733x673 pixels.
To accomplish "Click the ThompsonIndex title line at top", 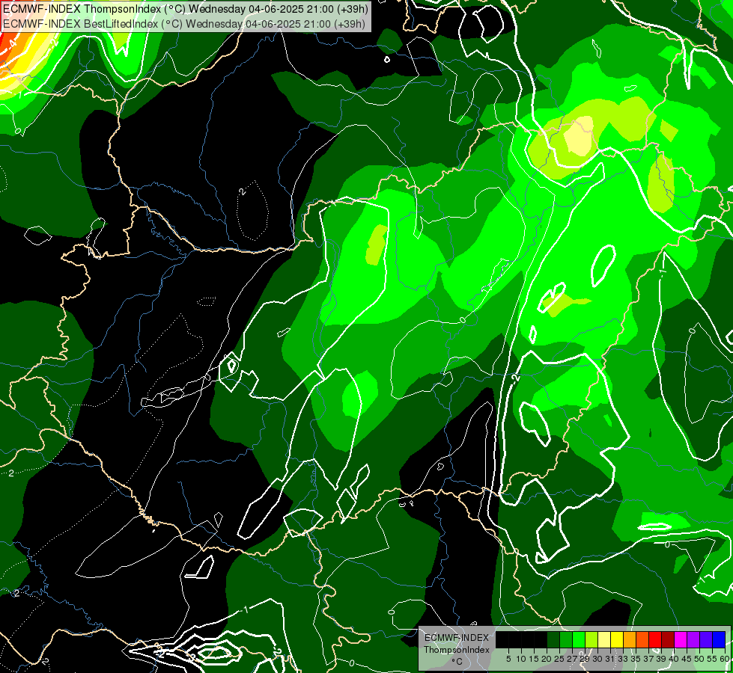I will click(x=185, y=8).
